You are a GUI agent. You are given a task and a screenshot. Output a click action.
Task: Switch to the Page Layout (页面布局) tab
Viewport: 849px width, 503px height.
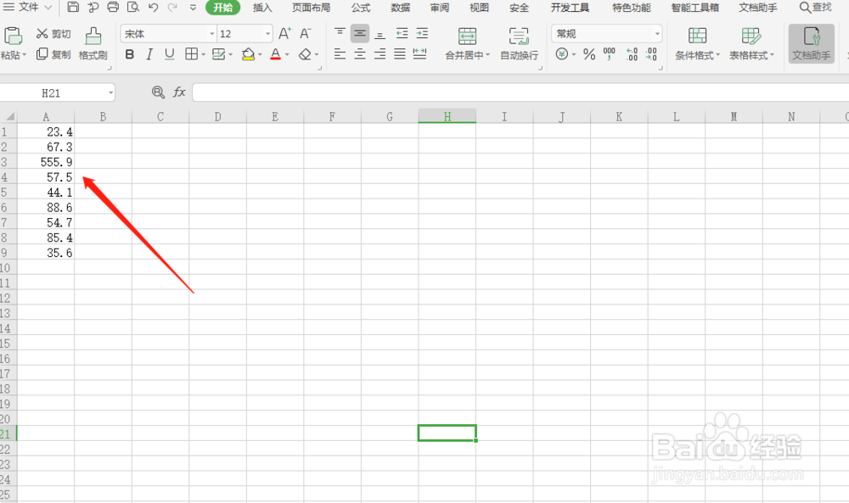pos(312,8)
